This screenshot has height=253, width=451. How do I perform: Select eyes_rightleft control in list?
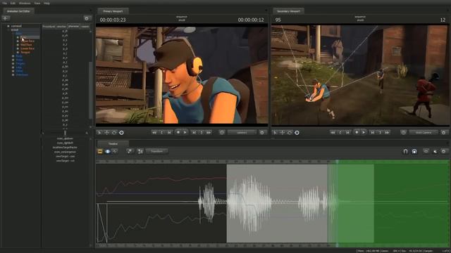pos(65,143)
